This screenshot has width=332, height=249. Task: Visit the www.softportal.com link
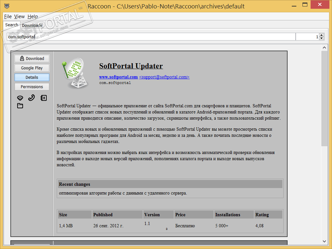118,77
